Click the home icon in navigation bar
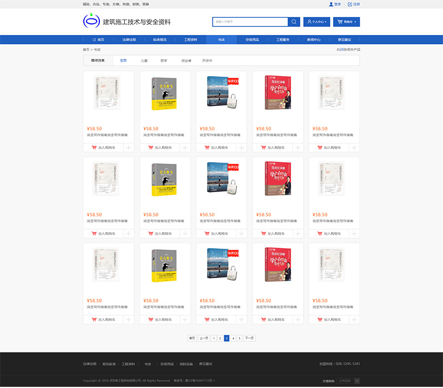The height and width of the screenshot is (388, 443). [x=95, y=40]
